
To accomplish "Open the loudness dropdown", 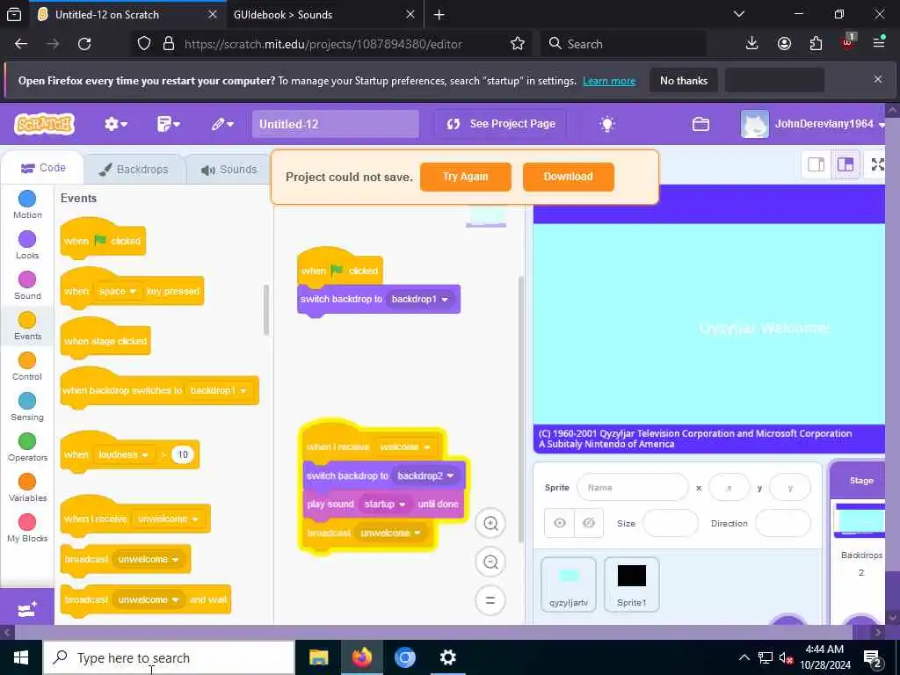I will [x=123, y=454].
